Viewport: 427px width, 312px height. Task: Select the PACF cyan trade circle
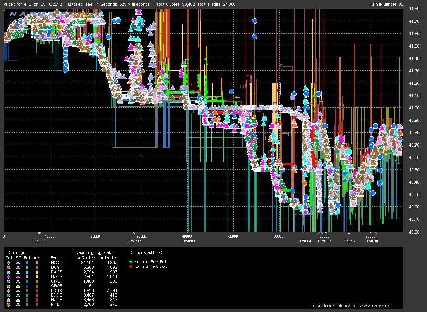point(8,272)
